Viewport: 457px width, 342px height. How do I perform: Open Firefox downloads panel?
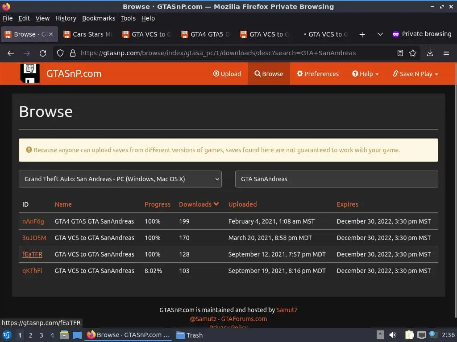click(x=430, y=53)
